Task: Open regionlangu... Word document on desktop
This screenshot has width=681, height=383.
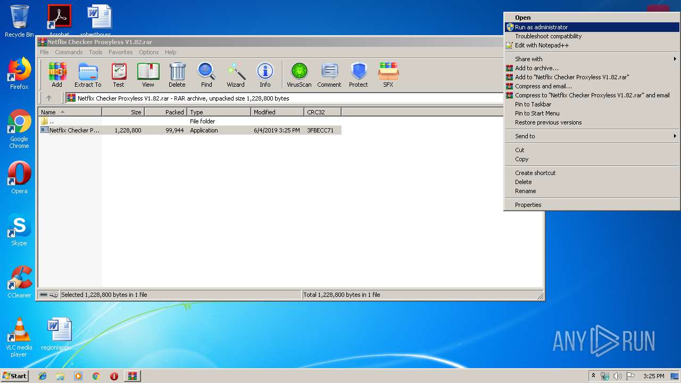Action: [x=59, y=334]
